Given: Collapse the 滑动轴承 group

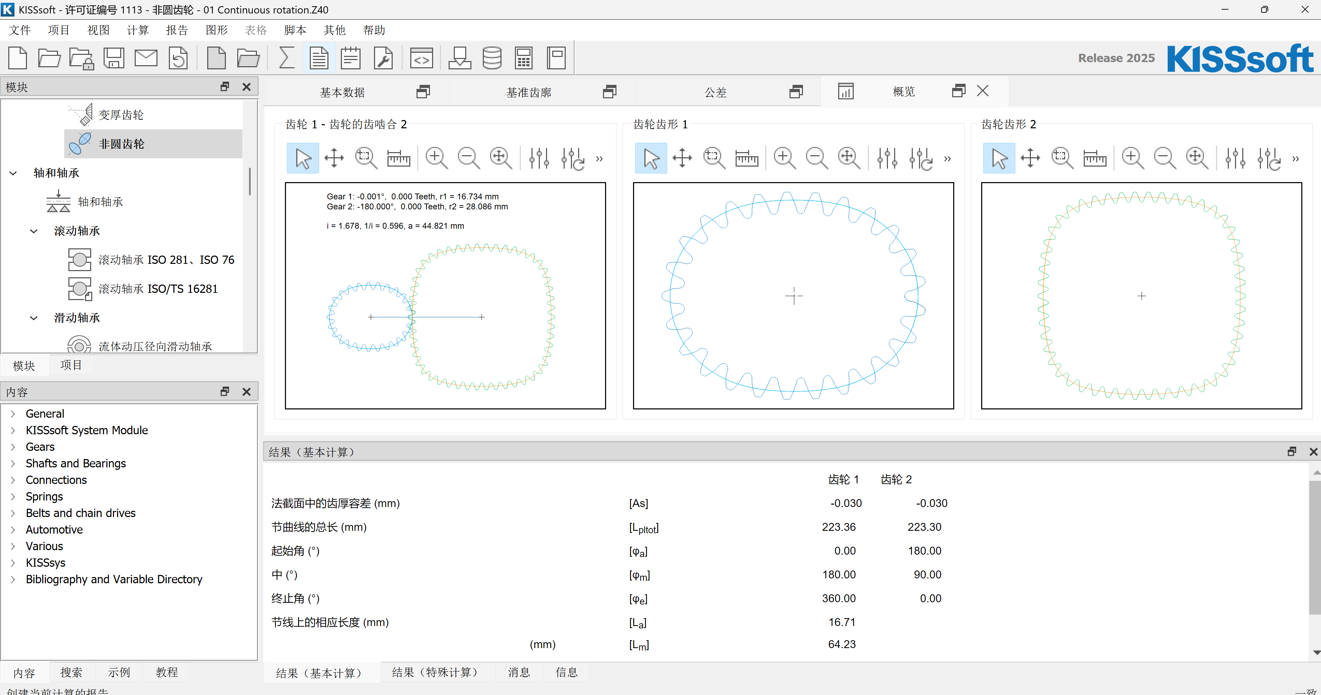Looking at the screenshot, I should pos(34,318).
